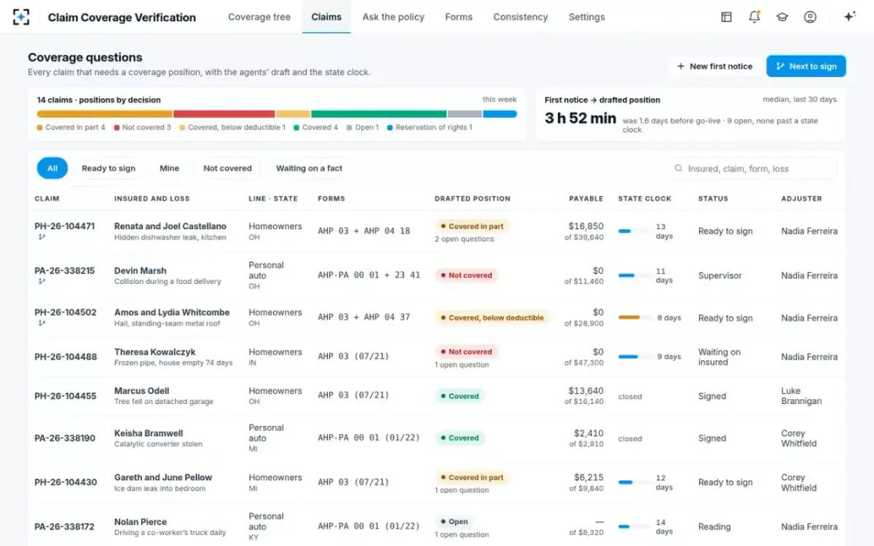Sort by the Claim column header
Screen dimensions: 874x546
47,198
